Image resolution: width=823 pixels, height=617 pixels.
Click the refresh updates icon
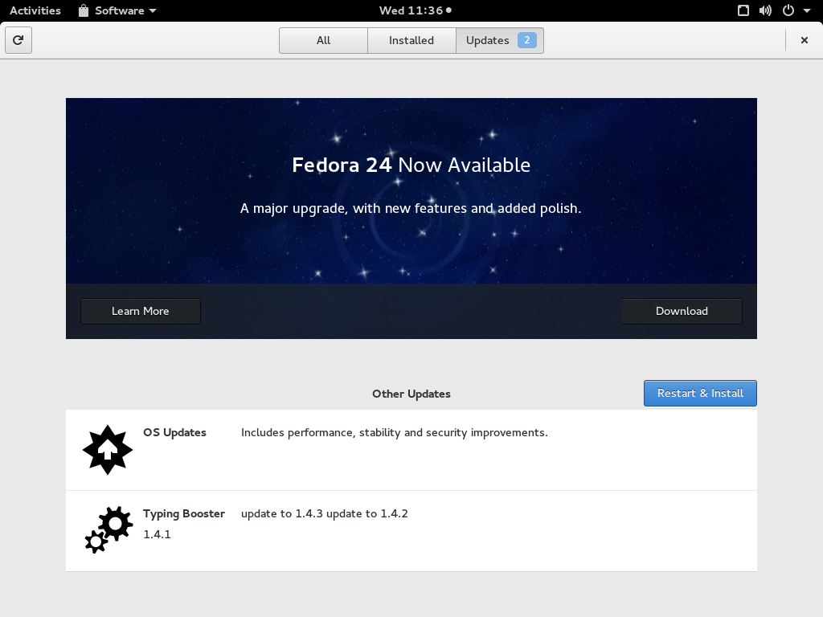[x=18, y=40]
